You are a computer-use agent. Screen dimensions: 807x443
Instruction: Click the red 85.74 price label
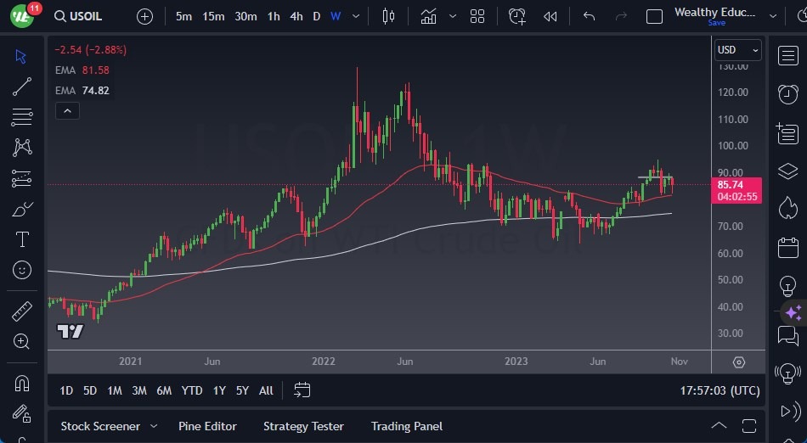click(737, 185)
